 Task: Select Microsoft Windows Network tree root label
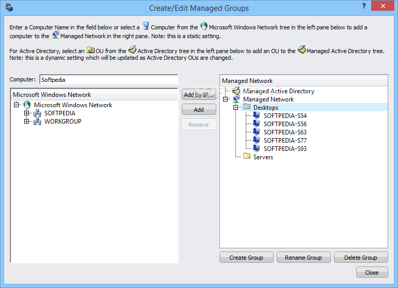(73, 105)
